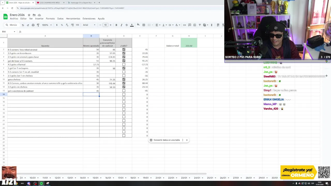View cloud save status icon
The height and width of the screenshot is (186, 331).
click(39, 15)
